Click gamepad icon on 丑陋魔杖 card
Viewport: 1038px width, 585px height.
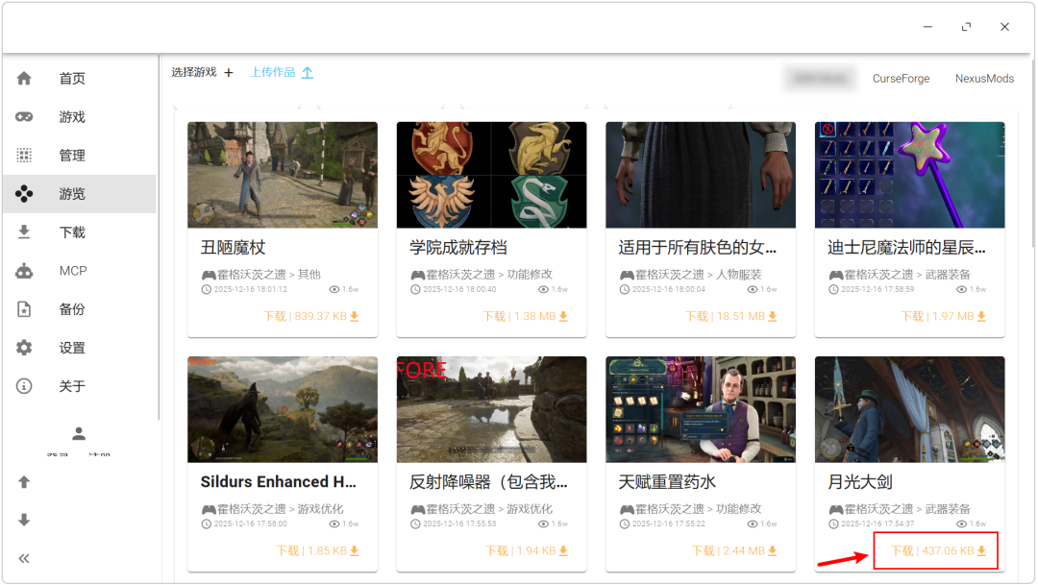coord(209,275)
